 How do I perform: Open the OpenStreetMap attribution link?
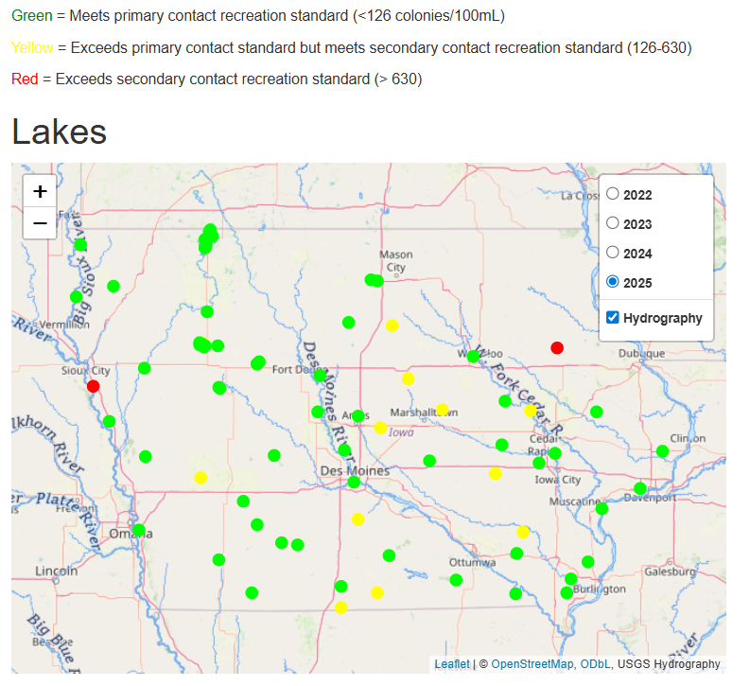coord(532,664)
